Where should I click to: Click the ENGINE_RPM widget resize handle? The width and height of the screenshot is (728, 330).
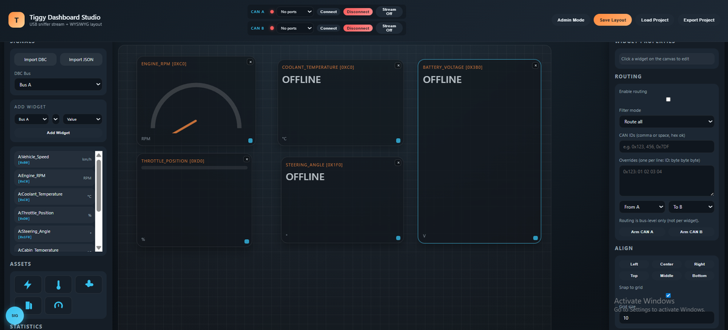[x=250, y=140]
